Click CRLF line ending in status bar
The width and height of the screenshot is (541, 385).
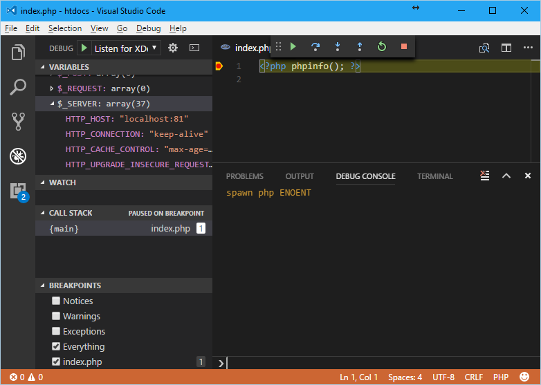click(x=474, y=377)
